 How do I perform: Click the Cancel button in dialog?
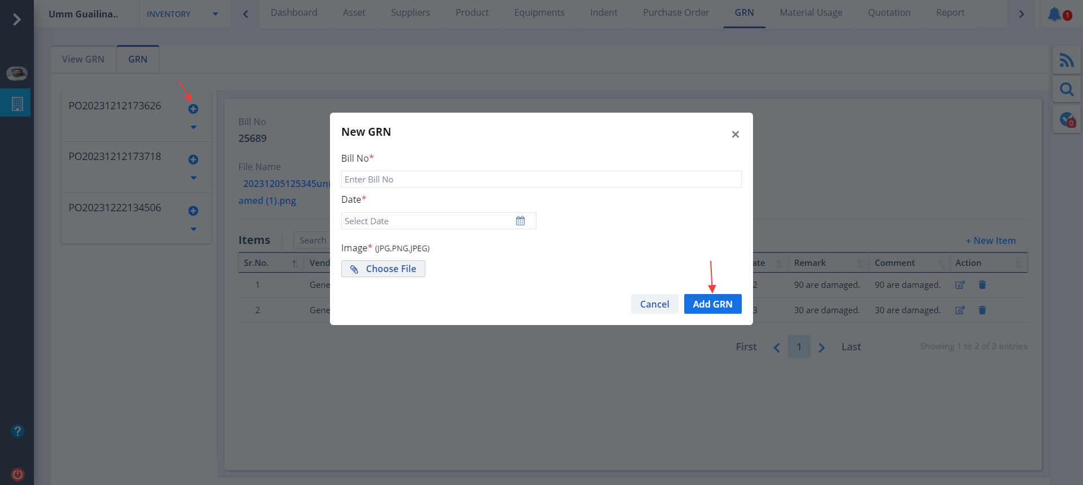click(654, 304)
